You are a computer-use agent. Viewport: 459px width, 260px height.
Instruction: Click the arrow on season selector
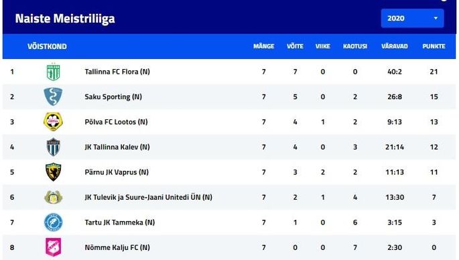click(436, 18)
